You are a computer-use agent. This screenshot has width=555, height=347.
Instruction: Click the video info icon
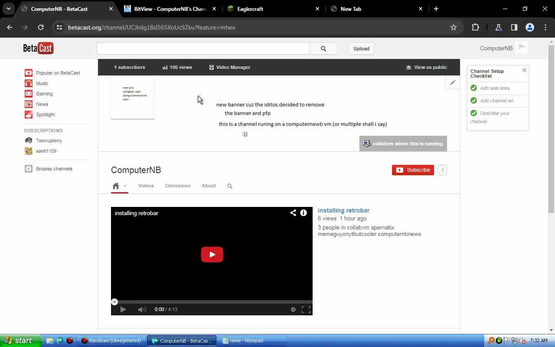[304, 213]
